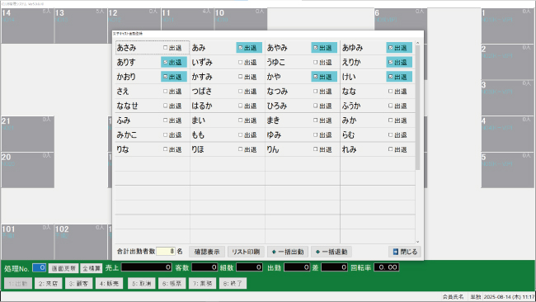Select VIP table 5 tile
The image size is (536, 302).
click(507, 170)
